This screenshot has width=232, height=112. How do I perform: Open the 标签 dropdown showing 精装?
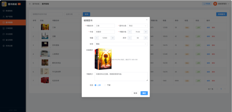tap(121, 44)
